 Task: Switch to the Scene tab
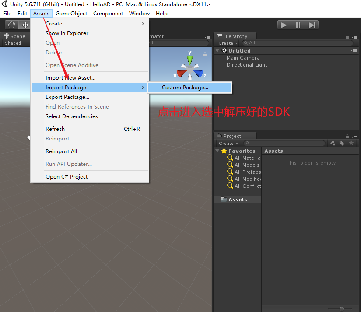point(15,36)
